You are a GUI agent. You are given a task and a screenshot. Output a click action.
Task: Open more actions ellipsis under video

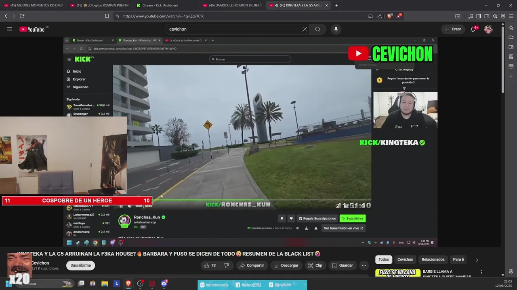pos(364,265)
